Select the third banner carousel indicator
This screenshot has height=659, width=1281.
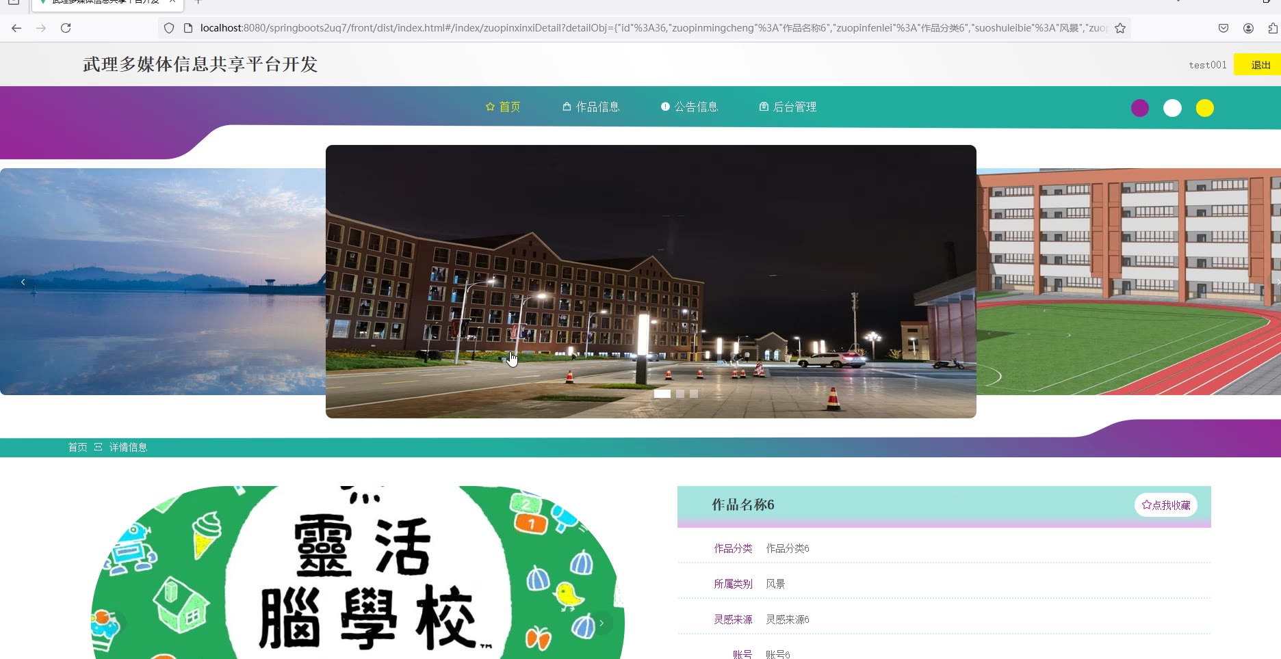click(694, 394)
